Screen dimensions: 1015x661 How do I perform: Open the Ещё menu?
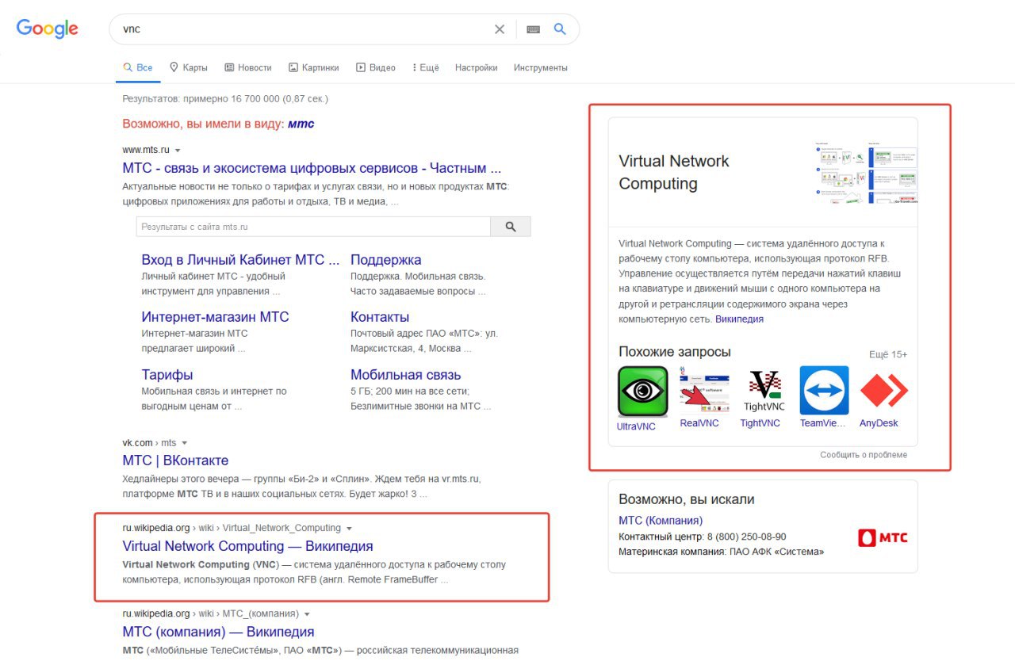coord(426,67)
